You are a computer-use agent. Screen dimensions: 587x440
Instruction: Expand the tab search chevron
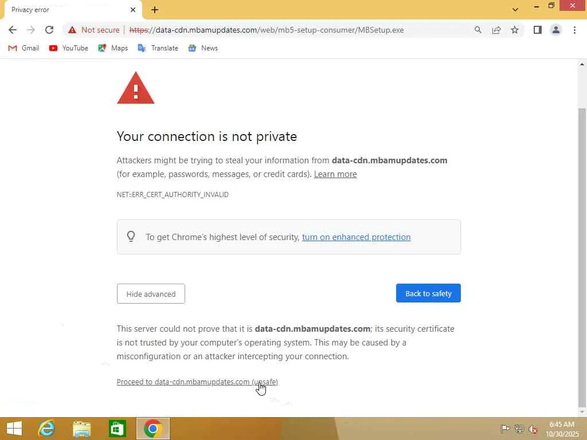[515, 9]
